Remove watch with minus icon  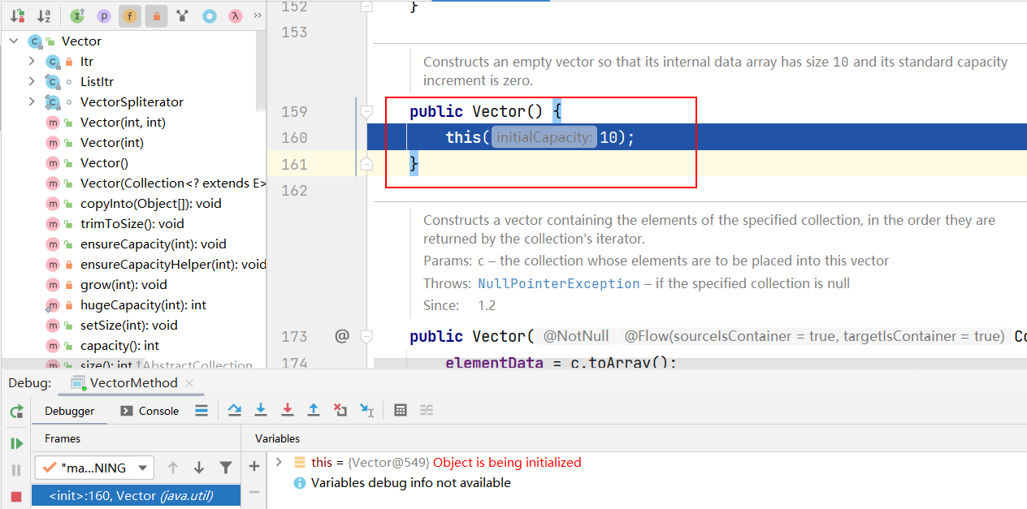[254, 492]
